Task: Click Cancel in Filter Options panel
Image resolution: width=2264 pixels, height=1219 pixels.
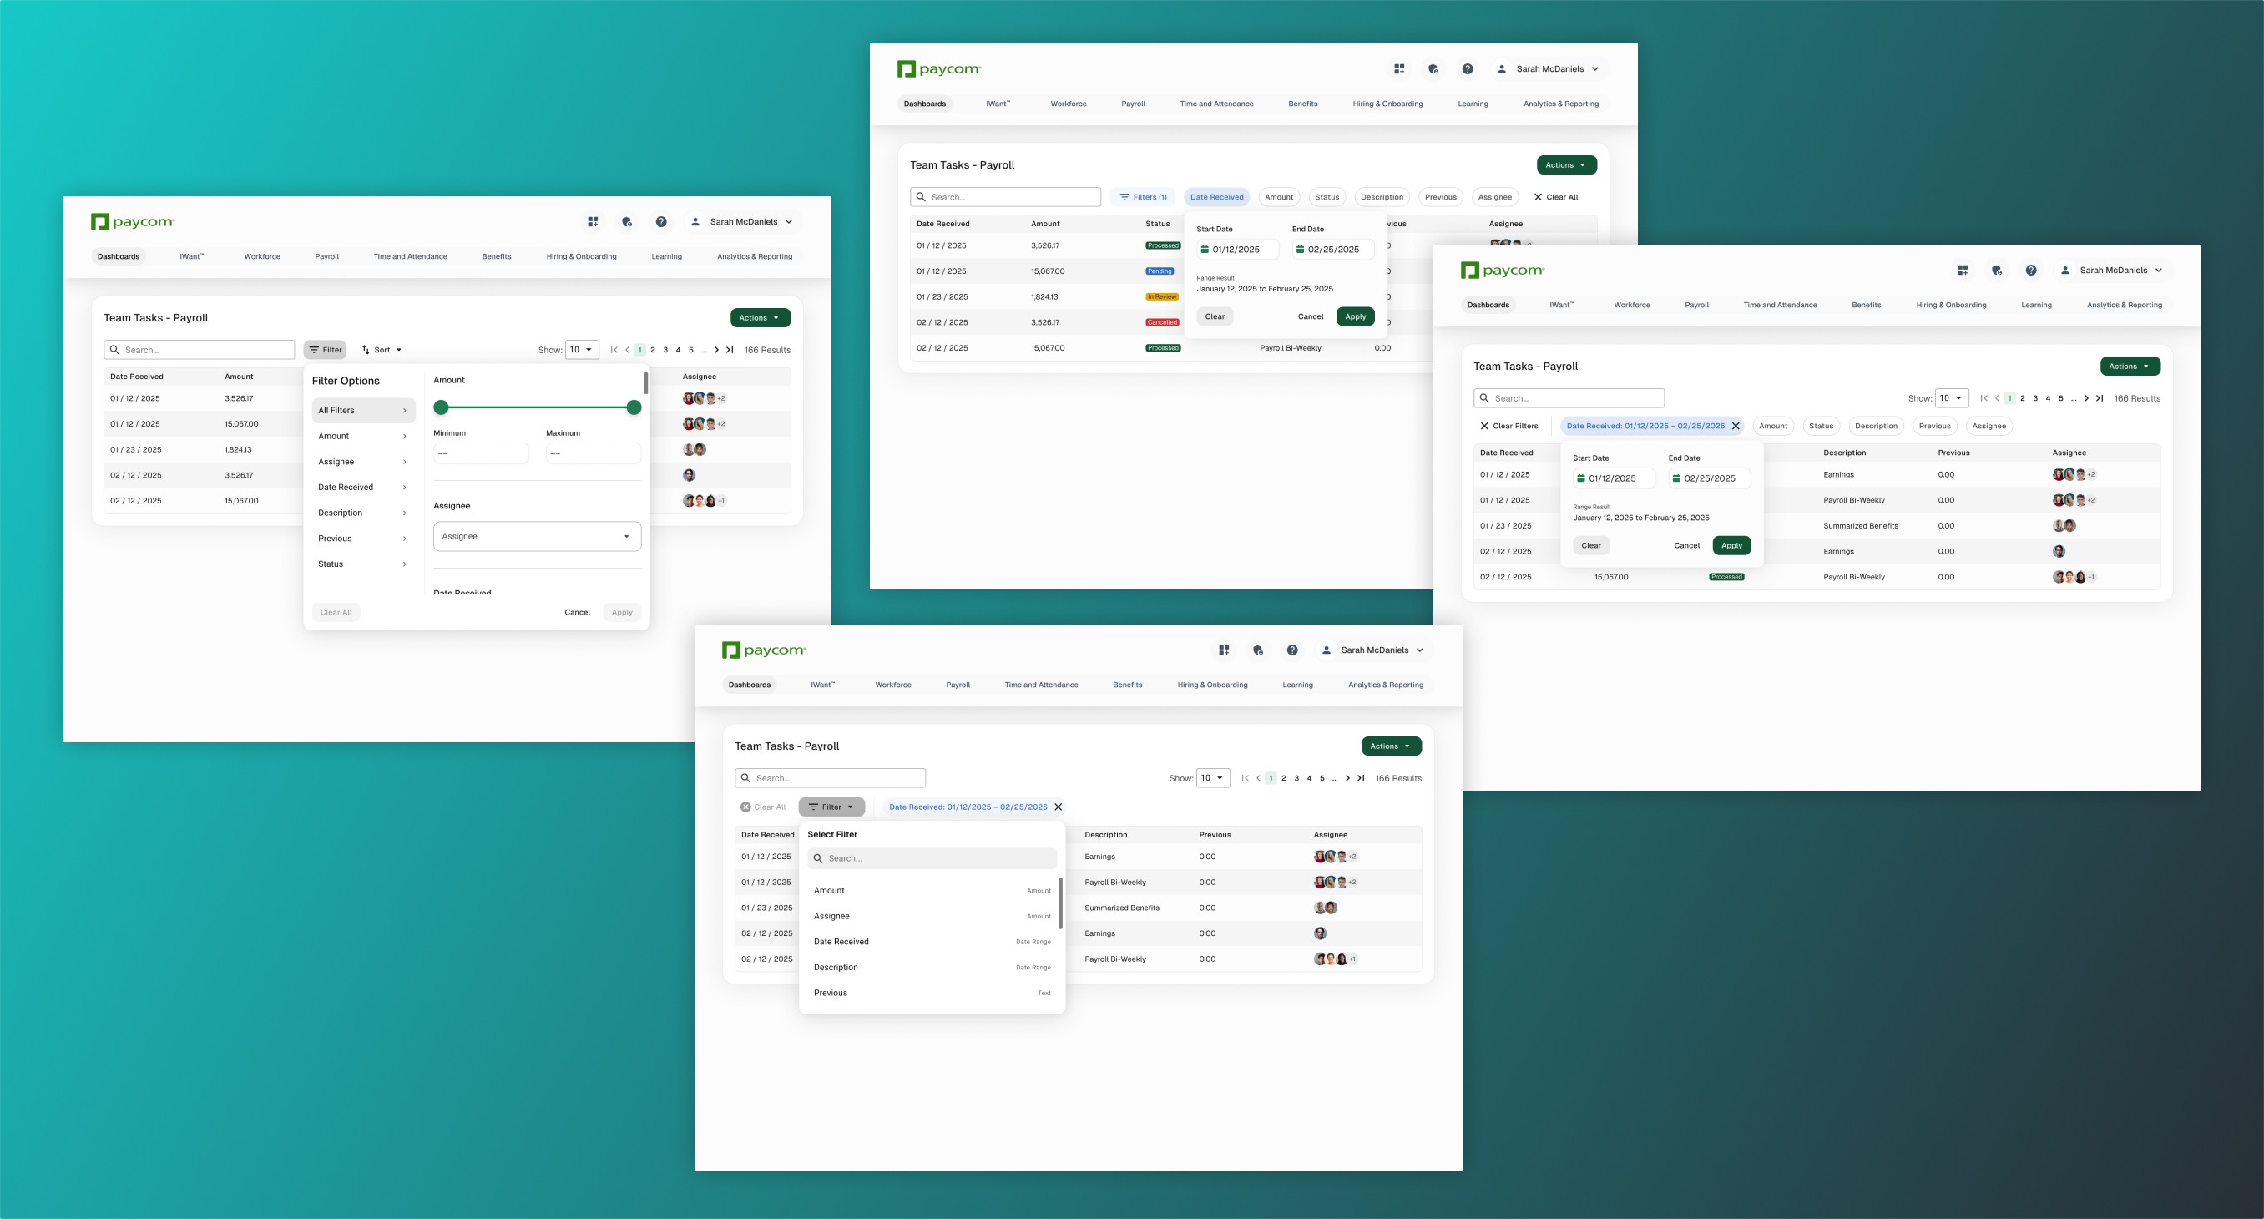Action: coord(578,613)
